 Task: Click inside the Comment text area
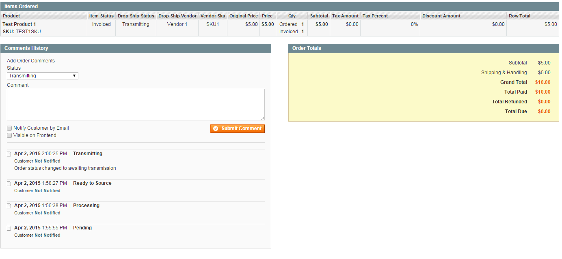(136, 105)
